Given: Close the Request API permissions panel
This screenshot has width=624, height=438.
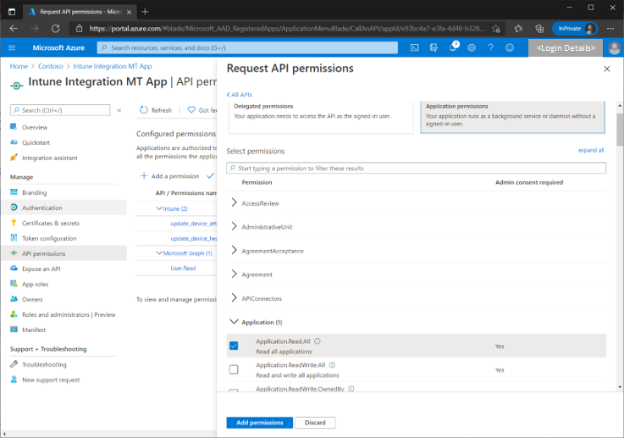Looking at the screenshot, I should pos(606,69).
